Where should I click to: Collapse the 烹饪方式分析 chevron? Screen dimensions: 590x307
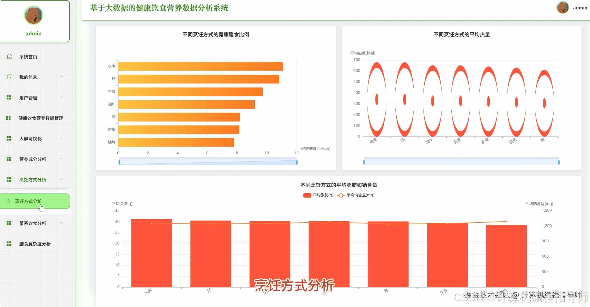tap(61, 179)
